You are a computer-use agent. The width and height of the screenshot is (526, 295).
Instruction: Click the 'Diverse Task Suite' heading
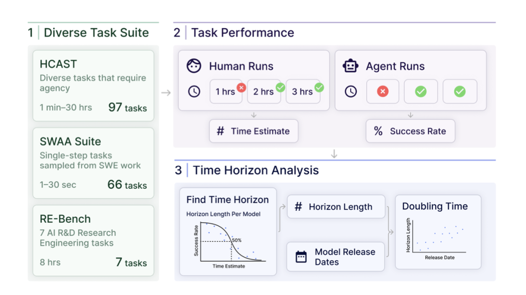(x=96, y=33)
